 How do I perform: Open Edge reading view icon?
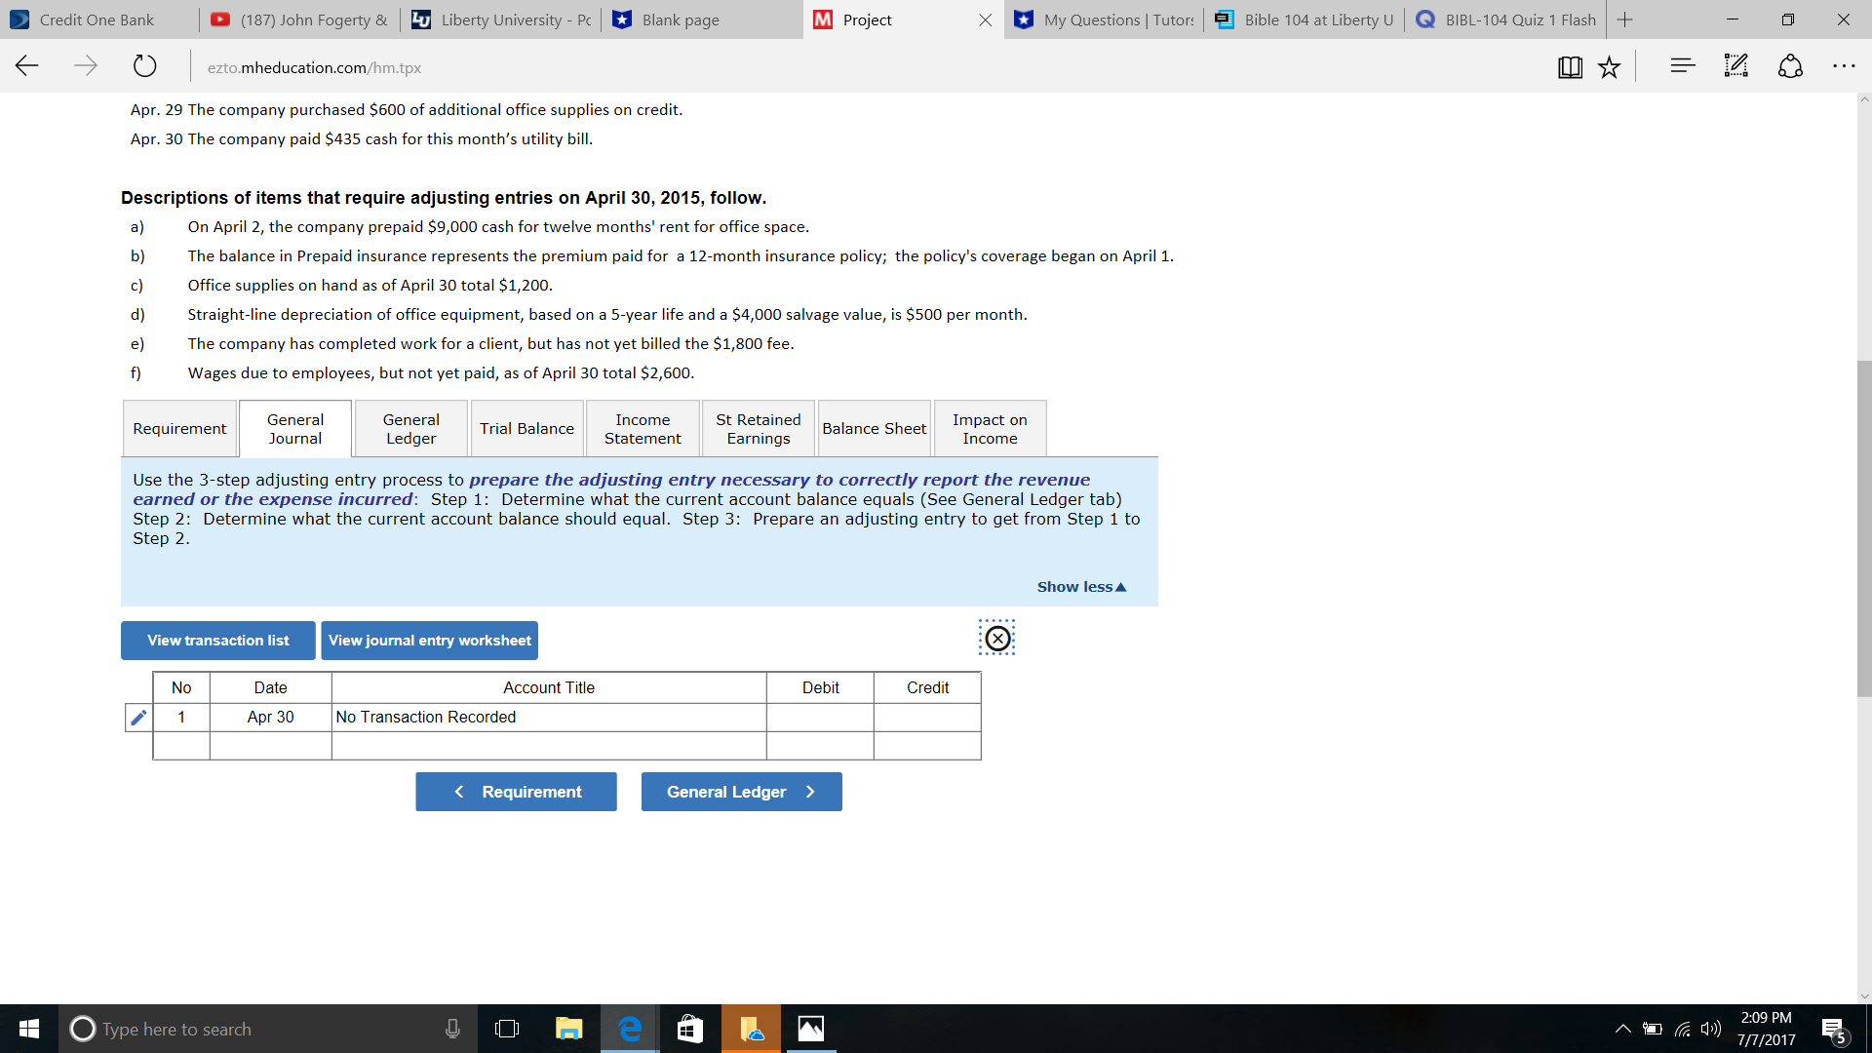tap(1570, 67)
